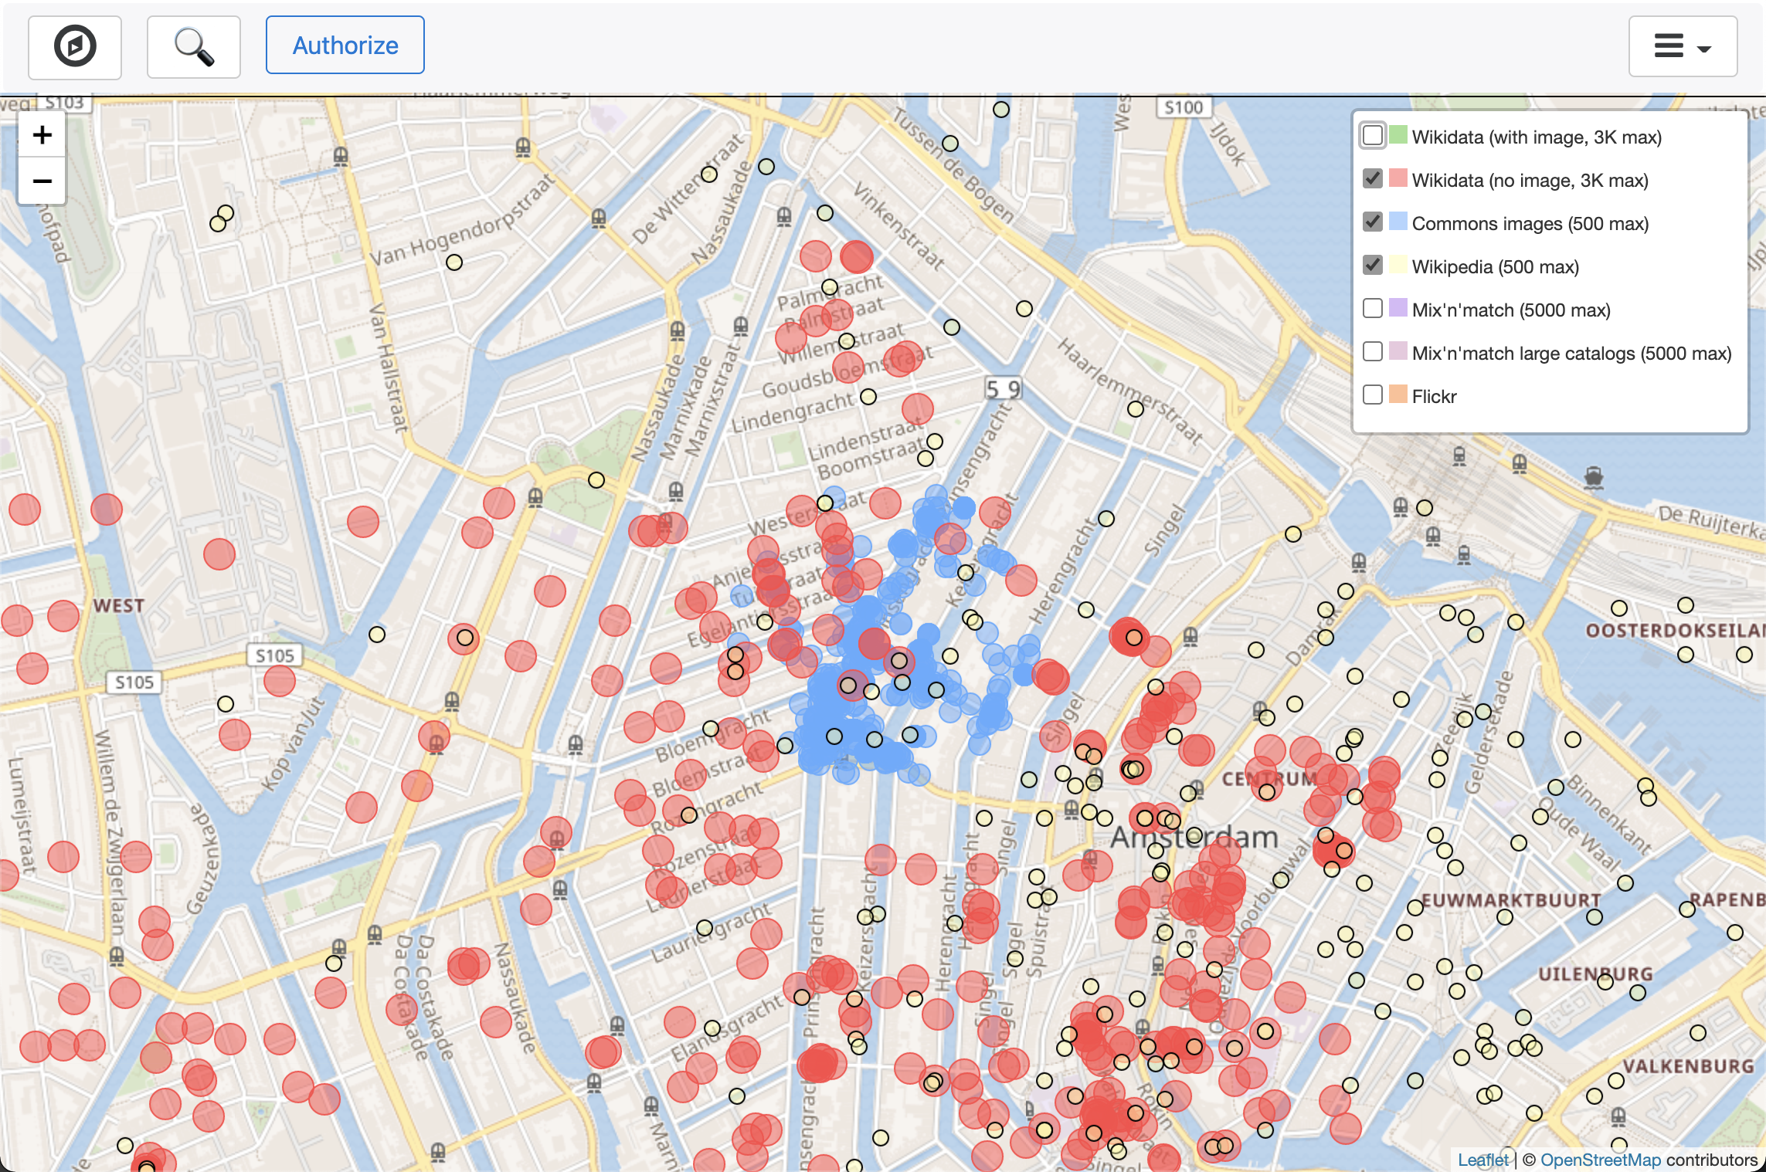Open the hamburger dropdown menu
The width and height of the screenshot is (1766, 1172).
pyautogui.click(x=1683, y=46)
